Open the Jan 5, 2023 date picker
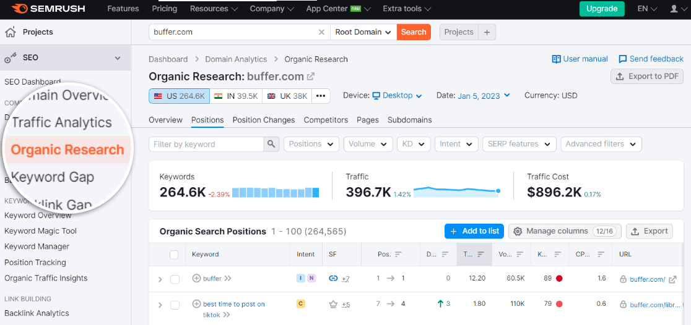 pos(484,95)
